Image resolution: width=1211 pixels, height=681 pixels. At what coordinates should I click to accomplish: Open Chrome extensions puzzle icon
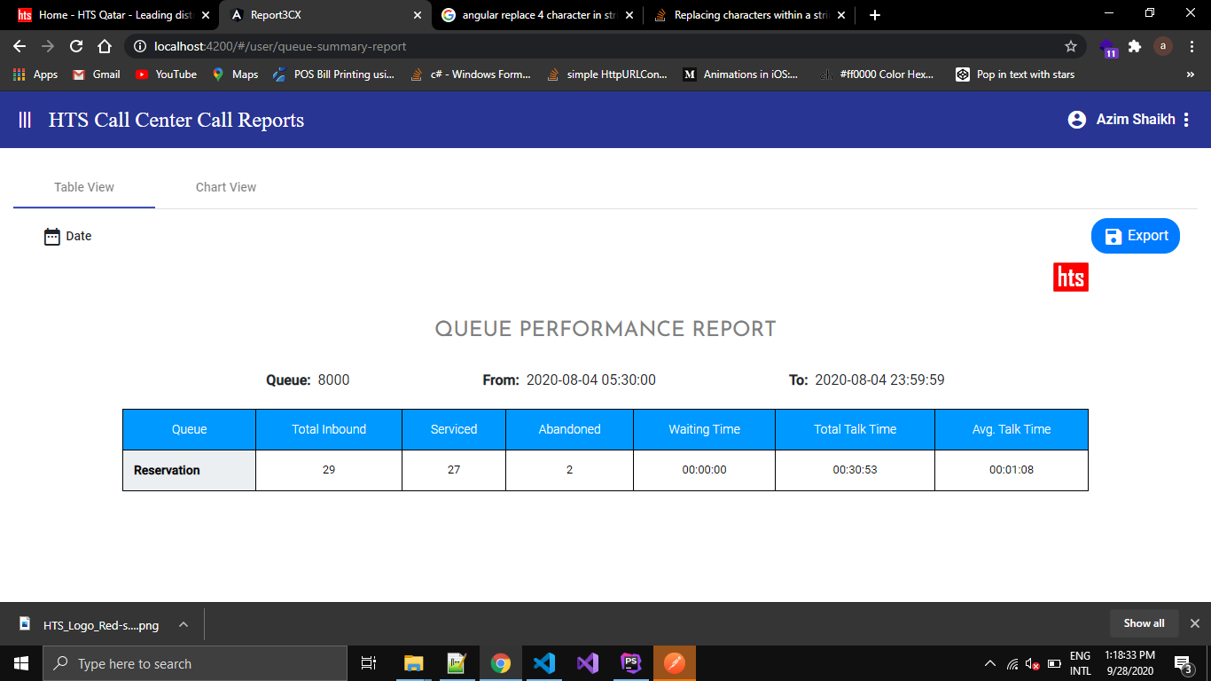tap(1135, 46)
